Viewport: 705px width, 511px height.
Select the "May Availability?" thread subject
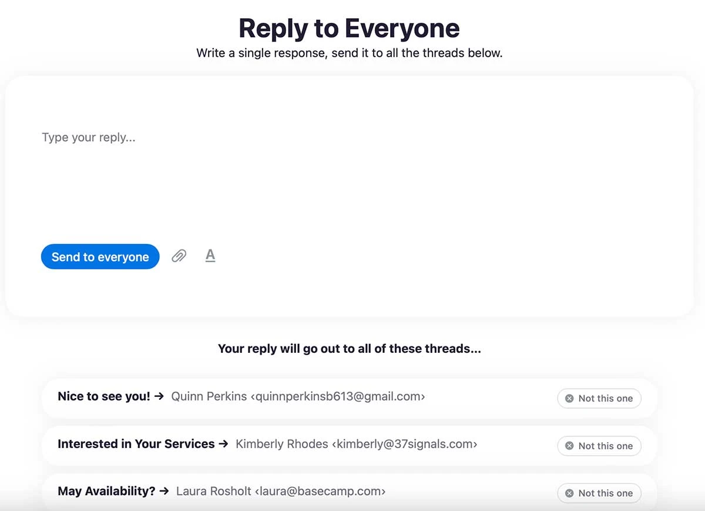(x=106, y=491)
